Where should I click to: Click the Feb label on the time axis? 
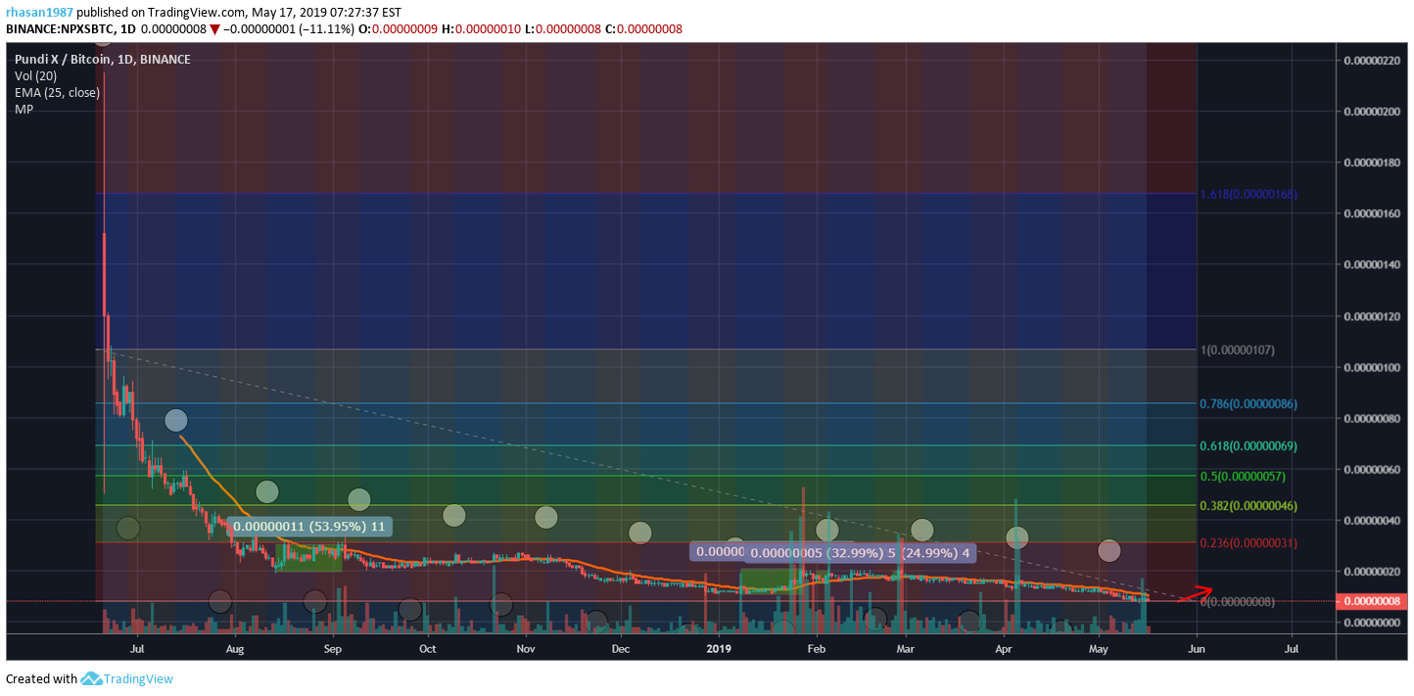(817, 648)
